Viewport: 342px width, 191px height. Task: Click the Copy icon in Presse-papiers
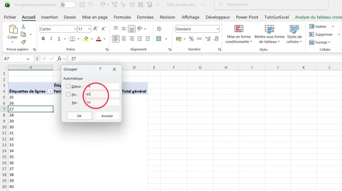pos(23,34)
